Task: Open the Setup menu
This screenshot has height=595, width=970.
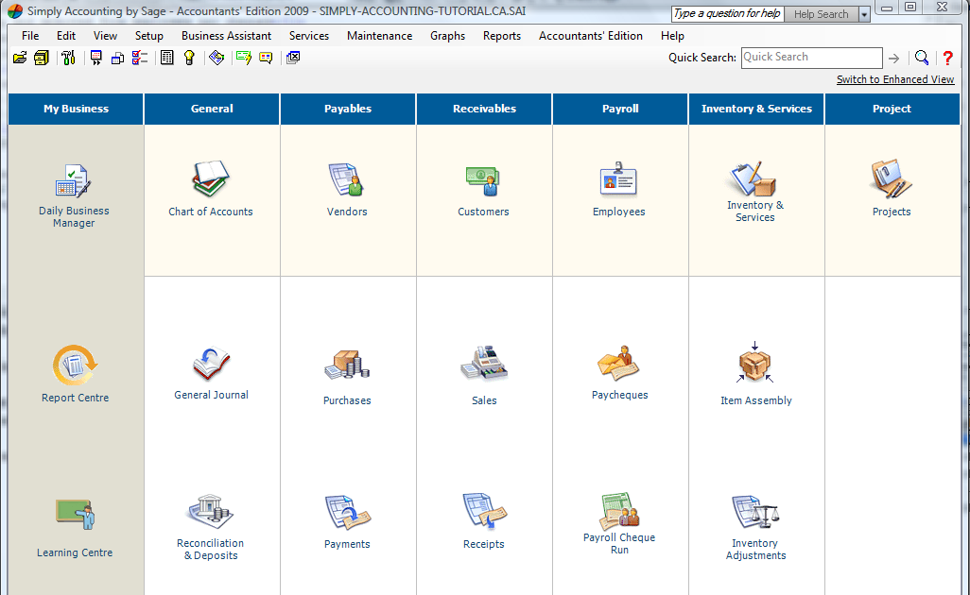Action: [x=149, y=36]
